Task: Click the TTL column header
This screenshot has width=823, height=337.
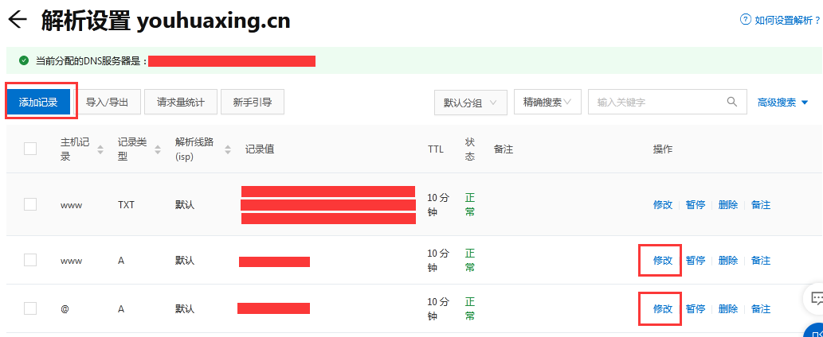Action: click(x=436, y=149)
